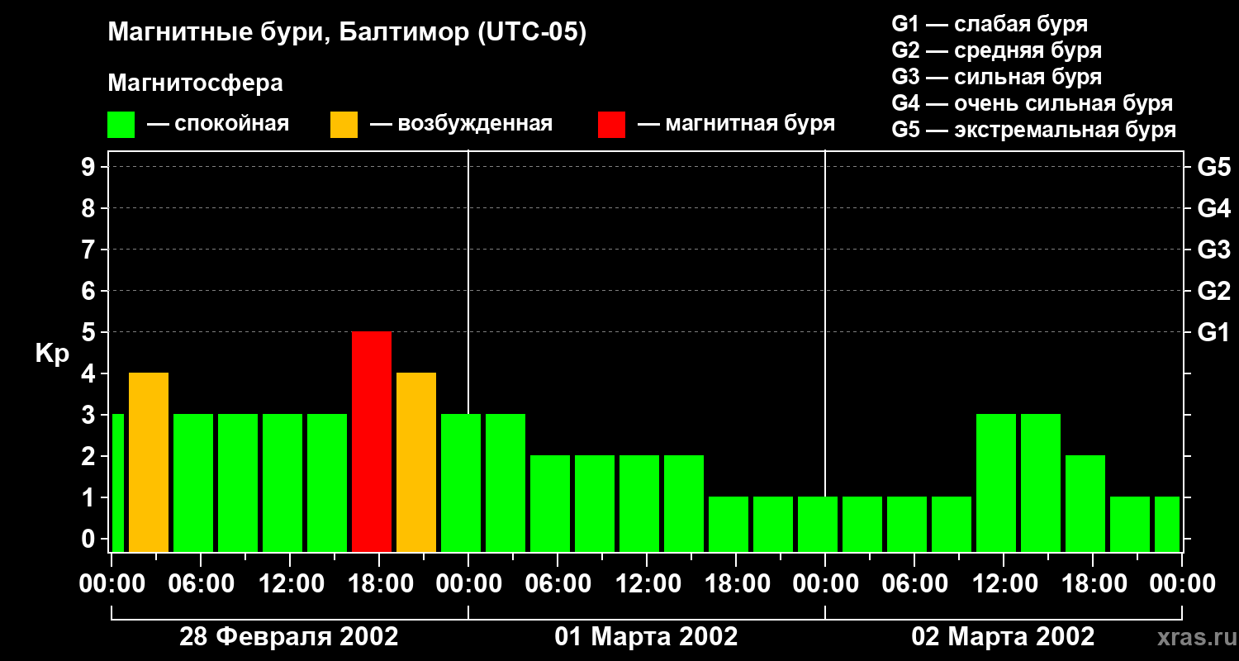
Task: Click the '02 Марта 2002' date label
Action: tap(1003, 637)
